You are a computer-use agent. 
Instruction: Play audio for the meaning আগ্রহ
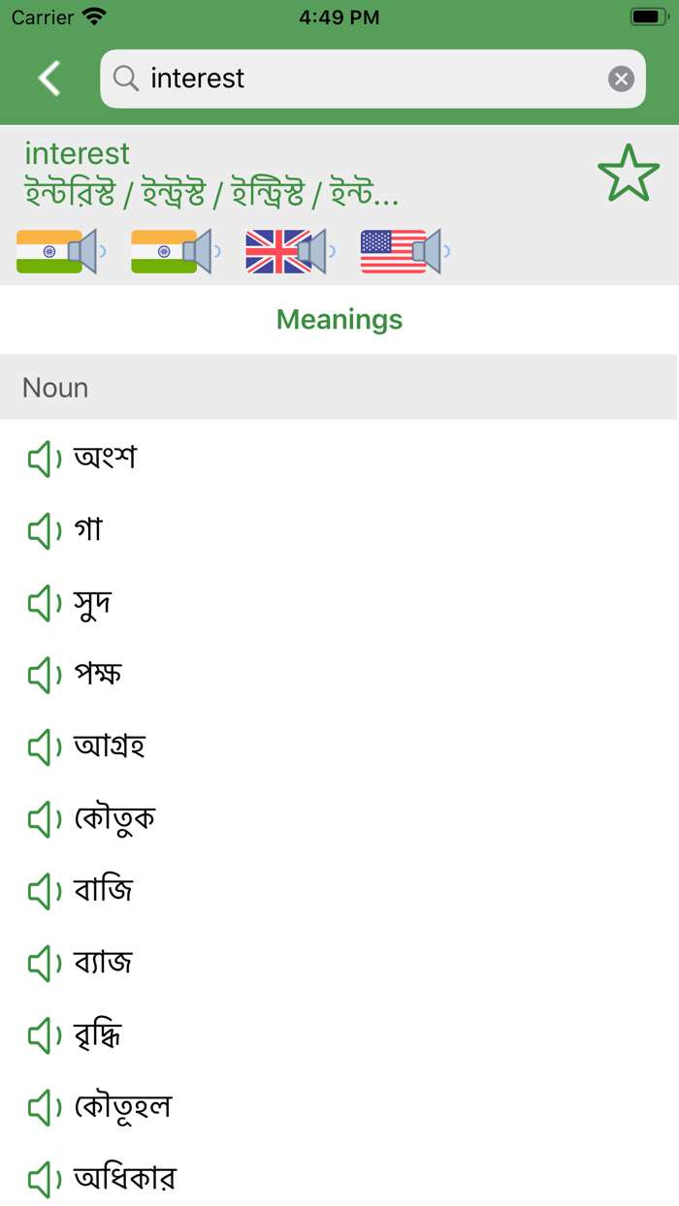(44, 746)
